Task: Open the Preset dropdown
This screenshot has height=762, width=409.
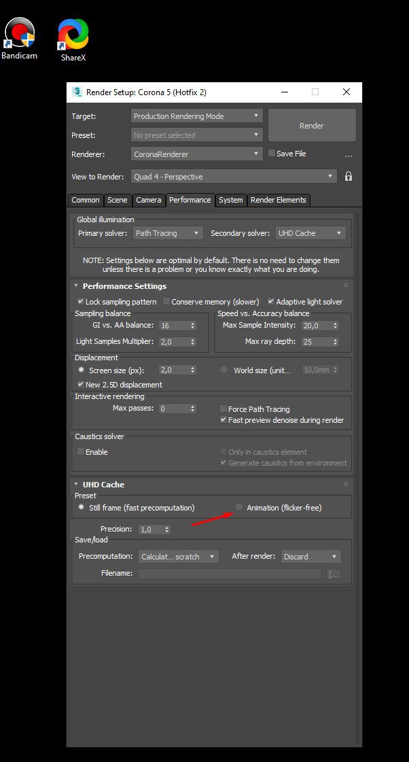Action: point(197,135)
